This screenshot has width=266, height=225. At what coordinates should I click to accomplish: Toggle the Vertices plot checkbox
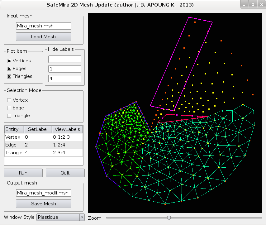[x=9, y=61]
